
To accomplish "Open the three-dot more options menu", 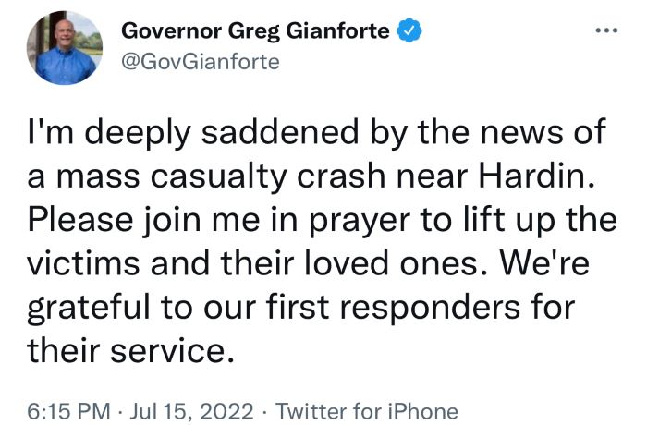I will (x=606, y=30).
